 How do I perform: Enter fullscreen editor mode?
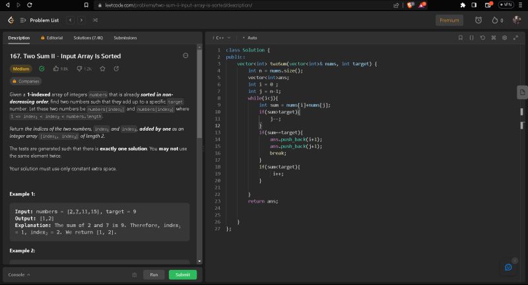515,38
